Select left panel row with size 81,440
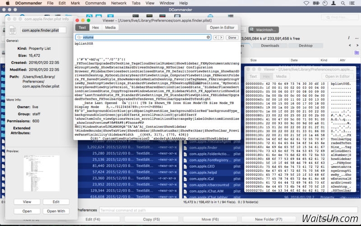 point(129,166)
